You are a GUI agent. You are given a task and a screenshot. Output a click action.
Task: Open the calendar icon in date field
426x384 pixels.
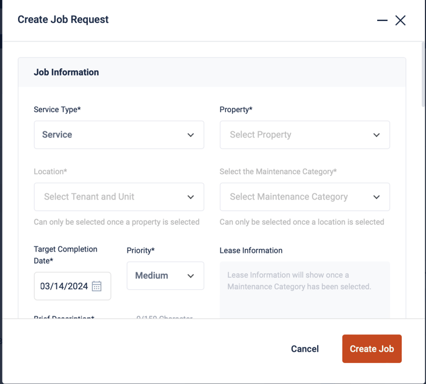pyautogui.click(x=97, y=286)
